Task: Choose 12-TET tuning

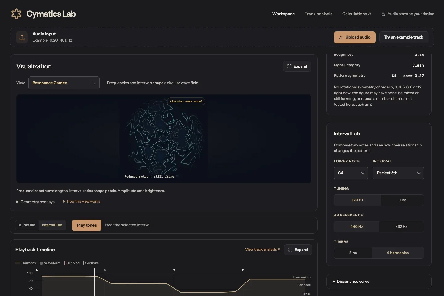Action: [x=358, y=200]
